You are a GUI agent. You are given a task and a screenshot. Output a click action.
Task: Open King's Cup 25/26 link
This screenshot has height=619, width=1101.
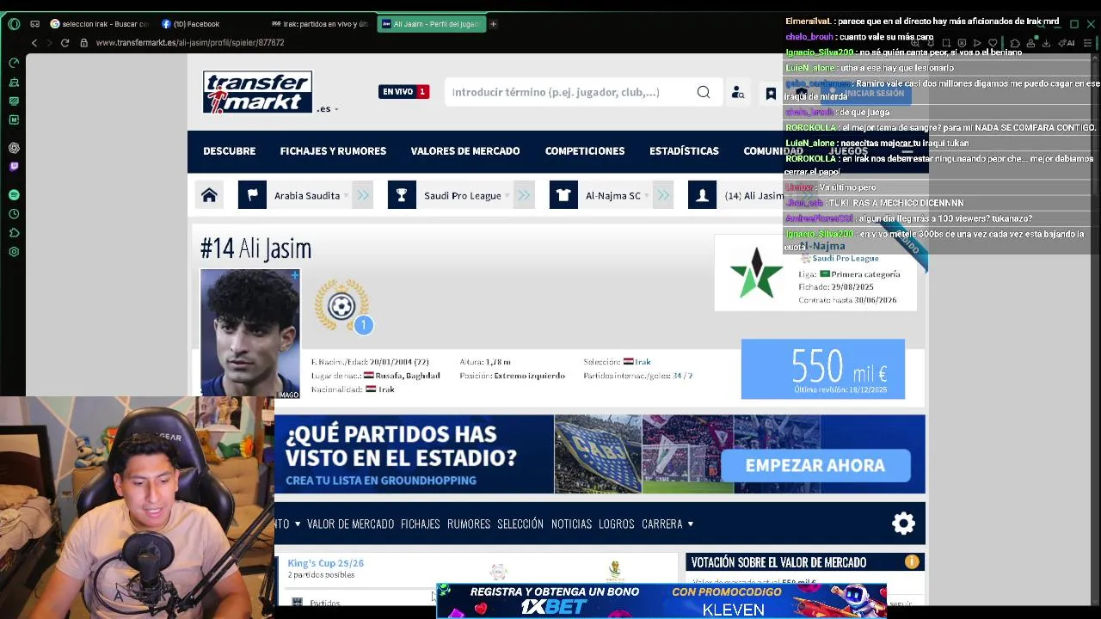pyautogui.click(x=325, y=563)
